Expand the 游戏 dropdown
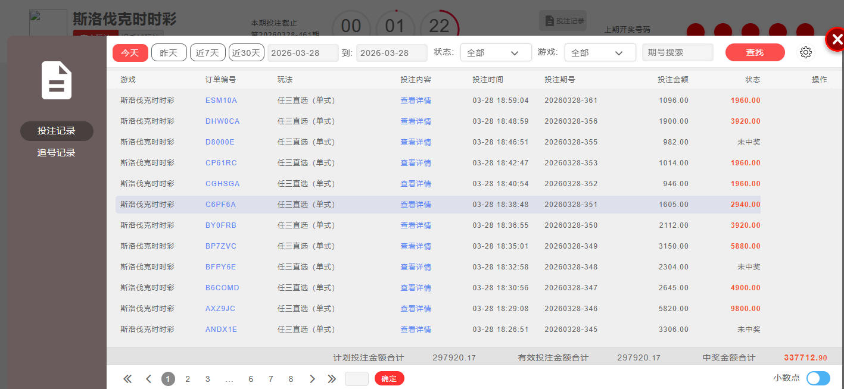The width and height of the screenshot is (844, 389). pyautogui.click(x=600, y=52)
